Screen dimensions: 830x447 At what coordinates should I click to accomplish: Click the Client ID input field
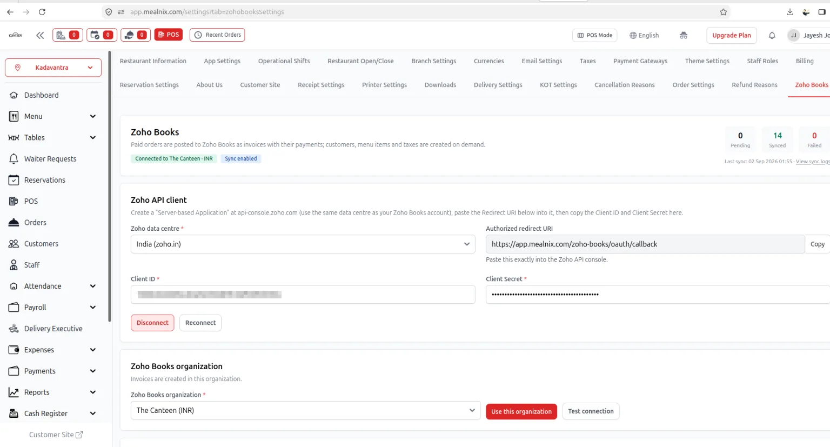pos(303,295)
